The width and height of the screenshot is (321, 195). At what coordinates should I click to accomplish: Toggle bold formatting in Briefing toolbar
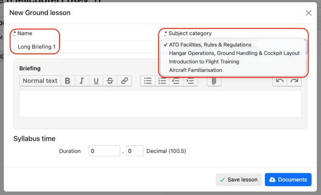click(68, 81)
